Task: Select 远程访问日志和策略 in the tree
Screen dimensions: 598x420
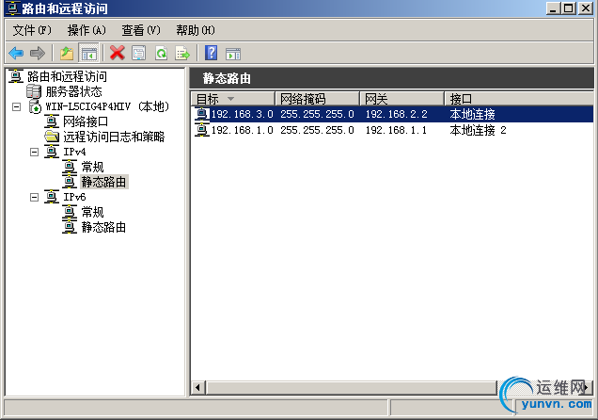Action: click(x=114, y=137)
